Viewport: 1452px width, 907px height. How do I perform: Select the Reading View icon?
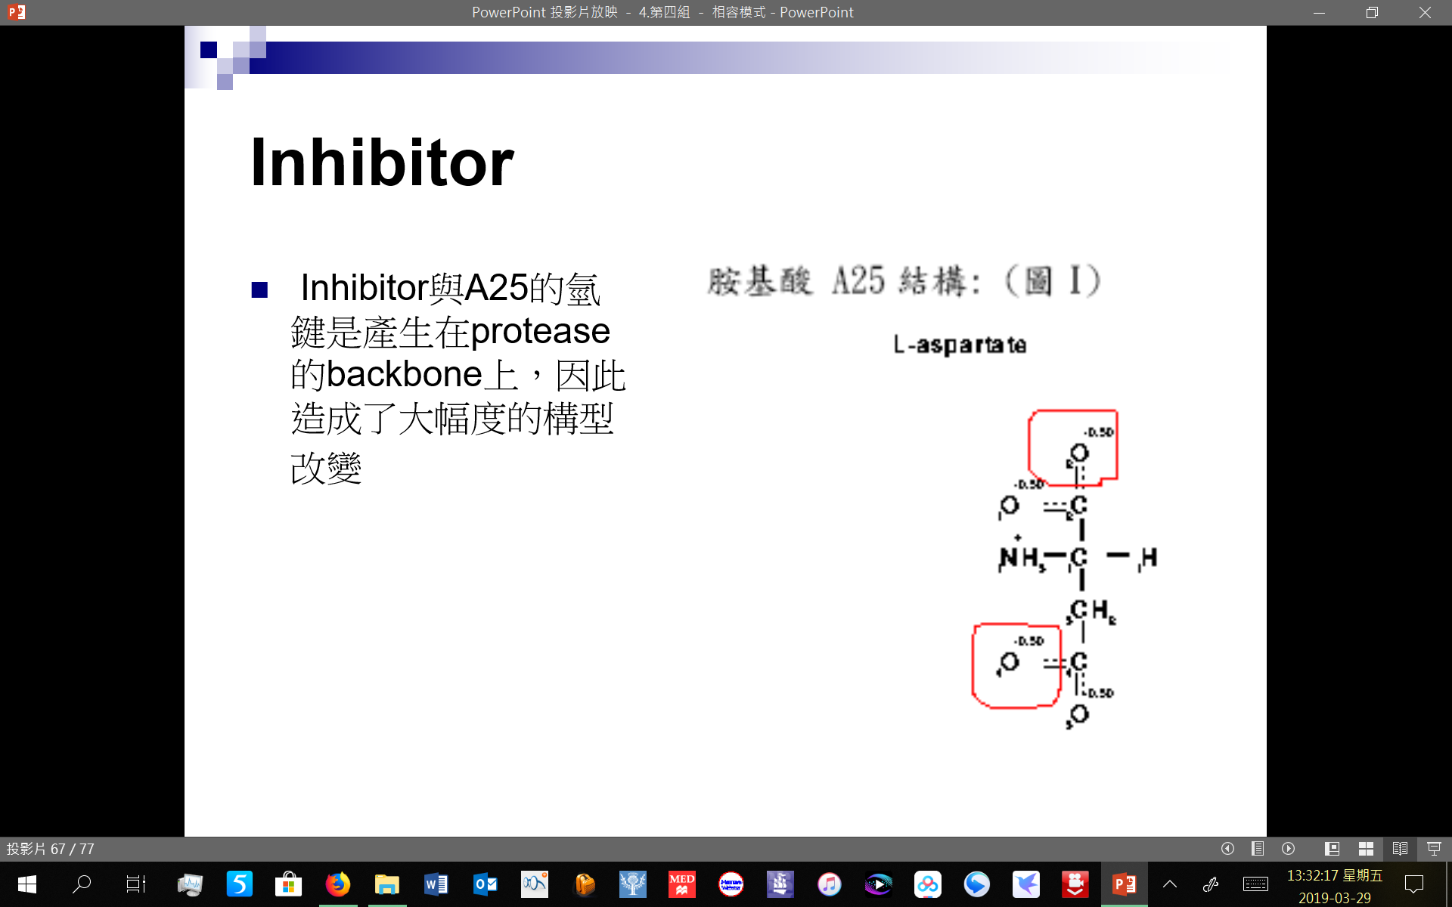pyautogui.click(x=1400, y=849)
